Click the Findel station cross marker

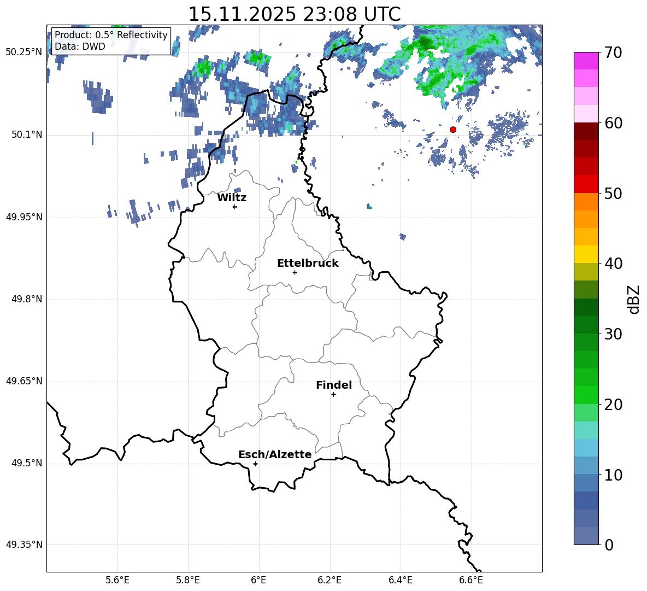click(x=333, y=395)
